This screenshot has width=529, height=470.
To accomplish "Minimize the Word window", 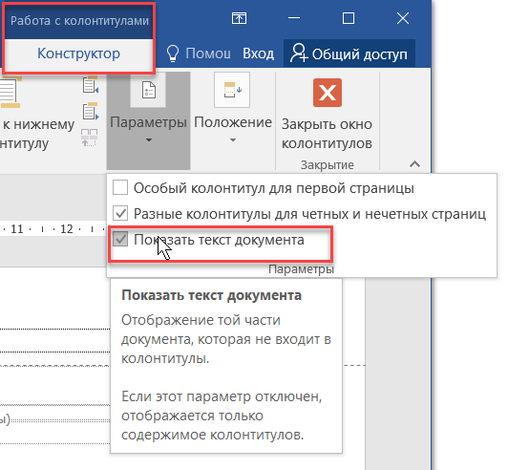I will pos(294,18).
